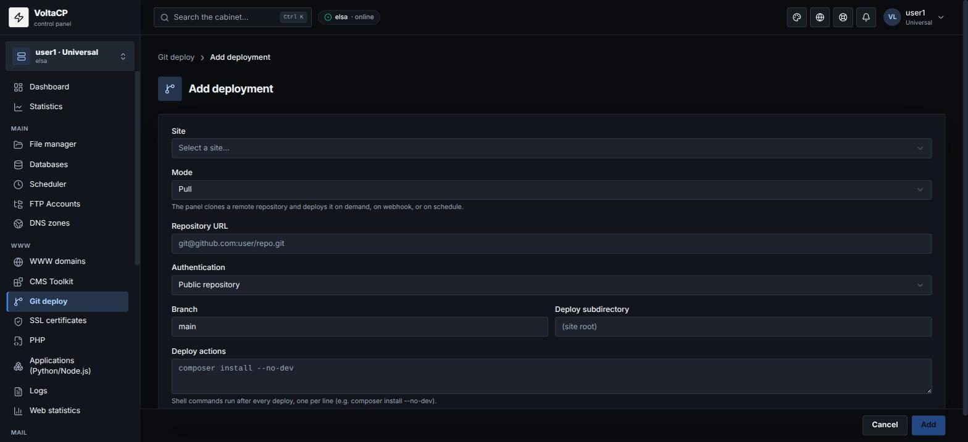968x442 pixels.
Task: Open SSL certificates page
Action: [x=67, y=321]
